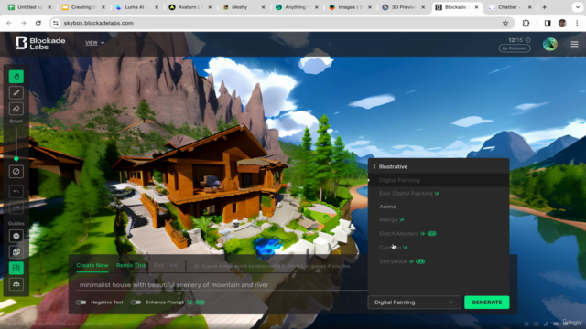Toggle the Negative Text switch
Viewport: 586px width, 329px height.
click(81, 302)
